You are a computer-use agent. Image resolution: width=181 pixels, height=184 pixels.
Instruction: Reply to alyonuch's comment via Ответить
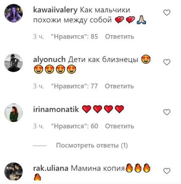click(x=119, y=86)
